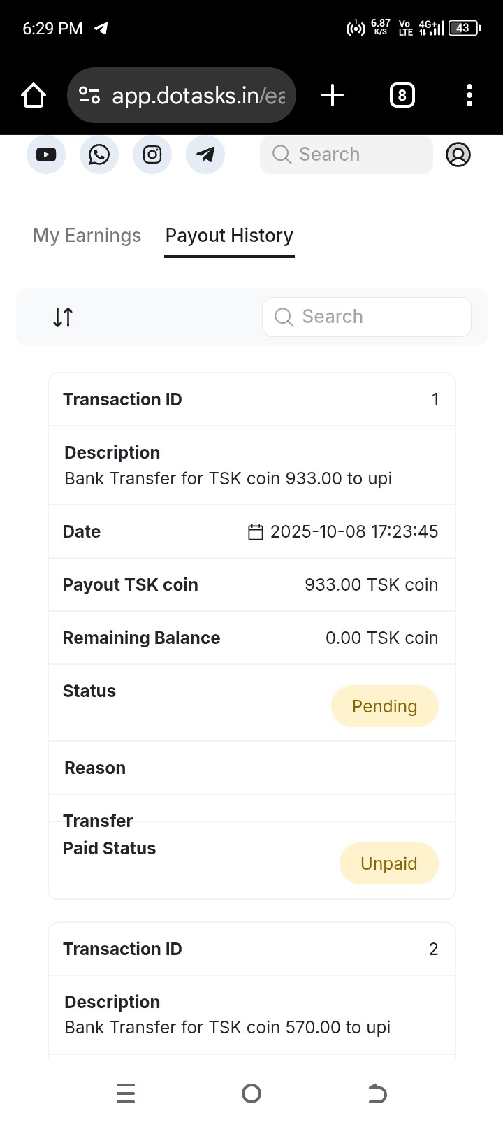Click the Unpaid status badge

point(388,863)
